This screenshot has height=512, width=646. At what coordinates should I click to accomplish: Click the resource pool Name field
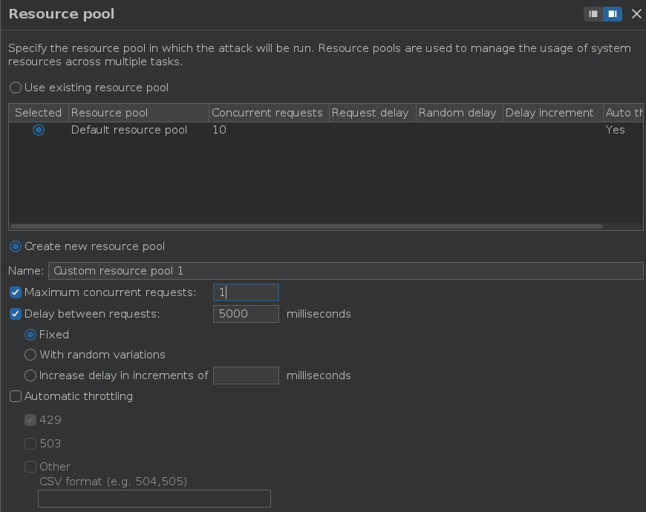(345, 271)
